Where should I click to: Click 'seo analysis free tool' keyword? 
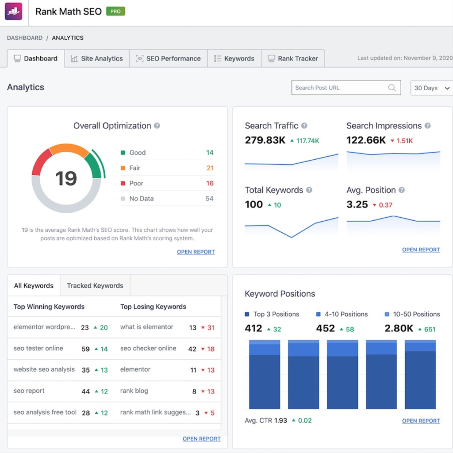(x=45, y=412)
